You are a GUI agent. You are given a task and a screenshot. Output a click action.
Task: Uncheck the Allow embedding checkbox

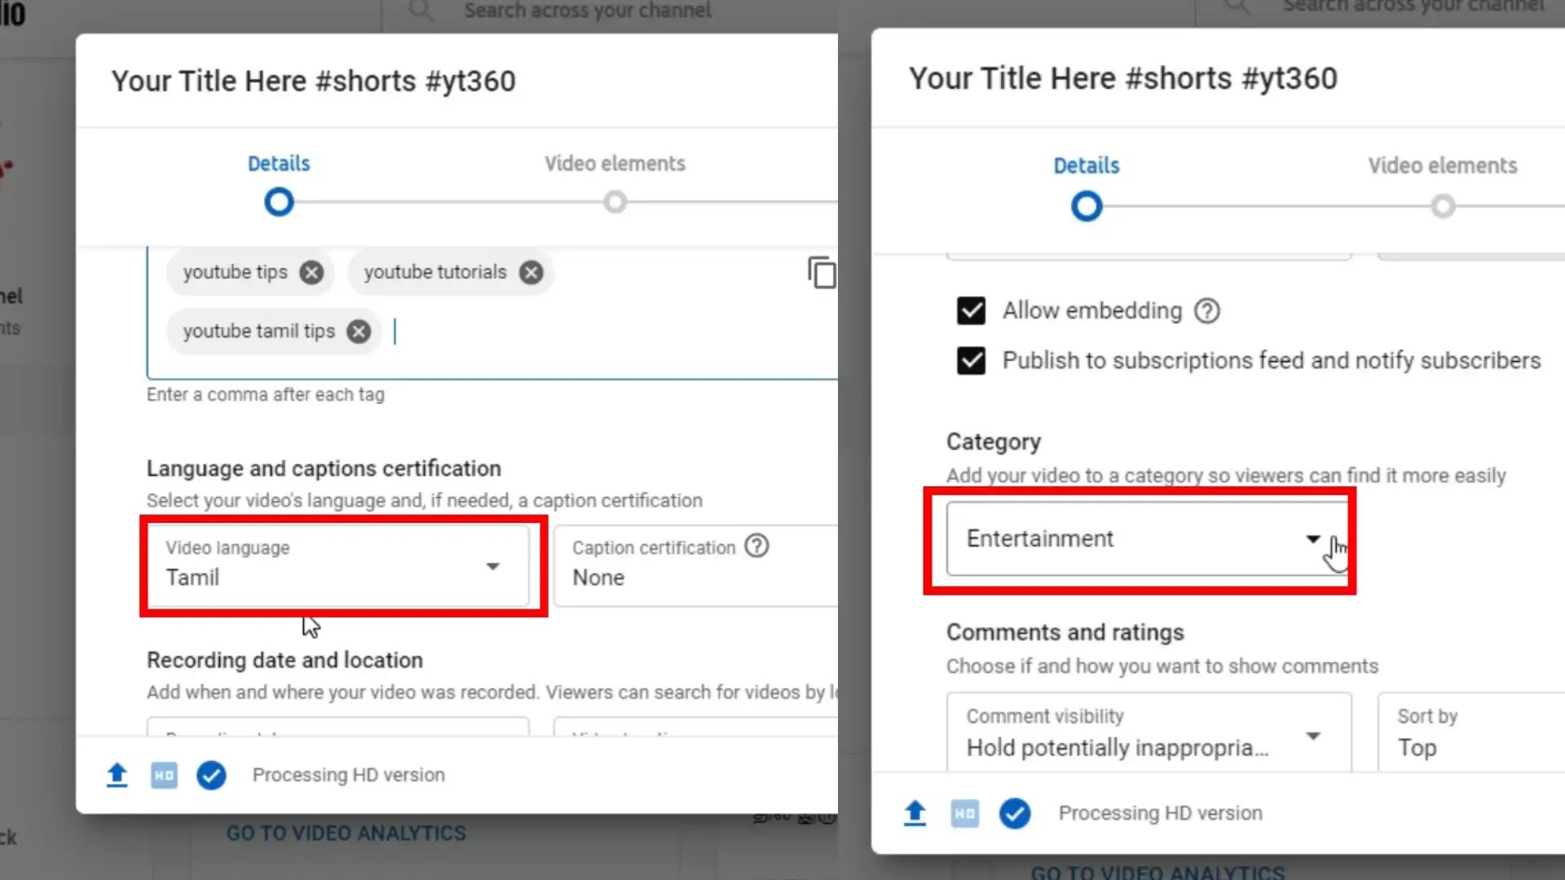(971, 310)
